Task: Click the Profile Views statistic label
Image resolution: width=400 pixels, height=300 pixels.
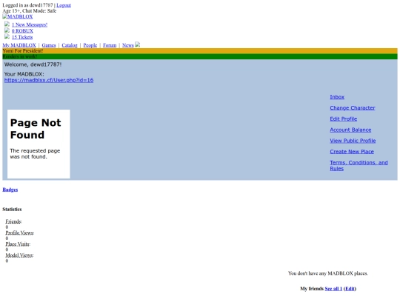Action: 20,233
